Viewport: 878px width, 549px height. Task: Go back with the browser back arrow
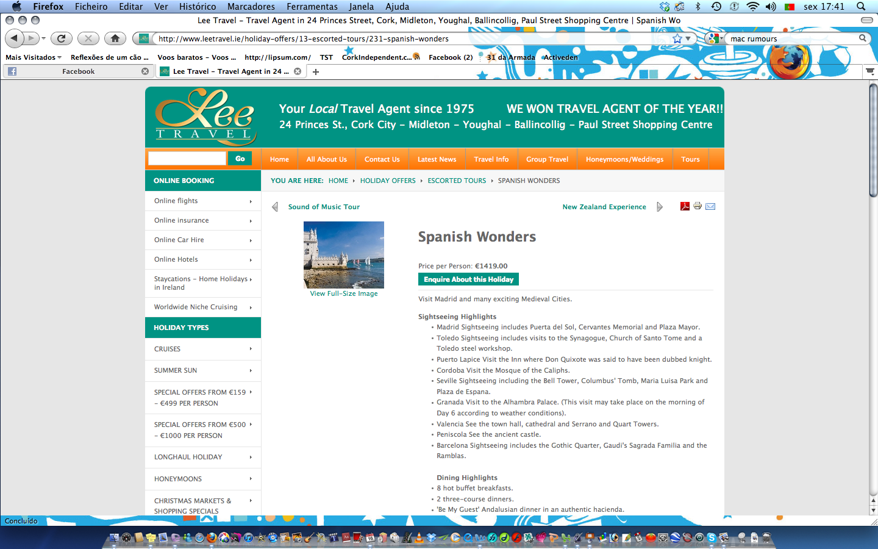click(x=15, y=38)
